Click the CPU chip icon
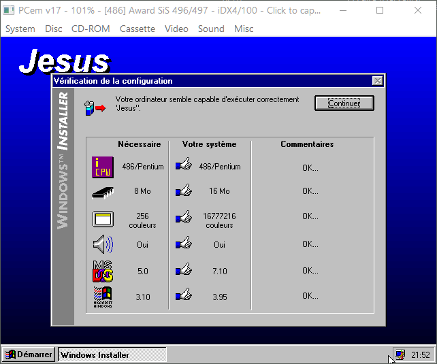 (x=102, y=167)
